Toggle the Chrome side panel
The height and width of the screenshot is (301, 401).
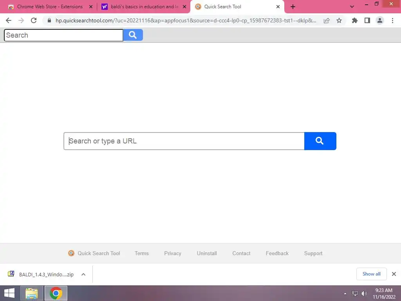tap(367, 20)
